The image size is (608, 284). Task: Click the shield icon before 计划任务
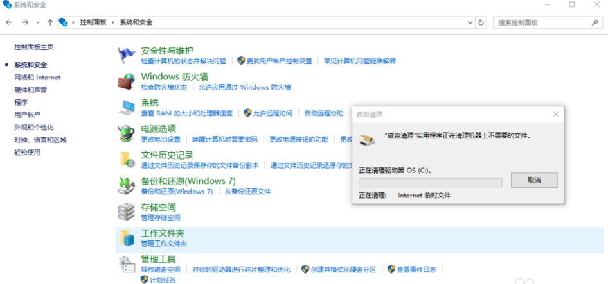tap(145, 280)
